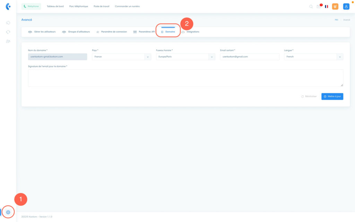355x222 pixels.
Task: Click the Réinitialiser button
Action: tap(309, 96)
